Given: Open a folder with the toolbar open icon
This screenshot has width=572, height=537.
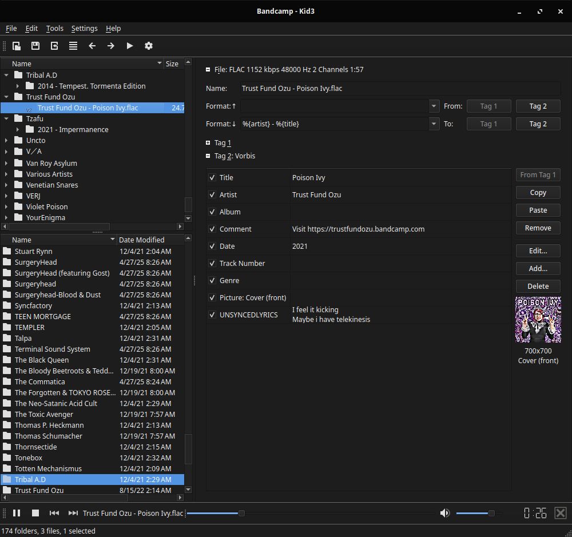Looking at the screenshot, I should tap(17, 46).
